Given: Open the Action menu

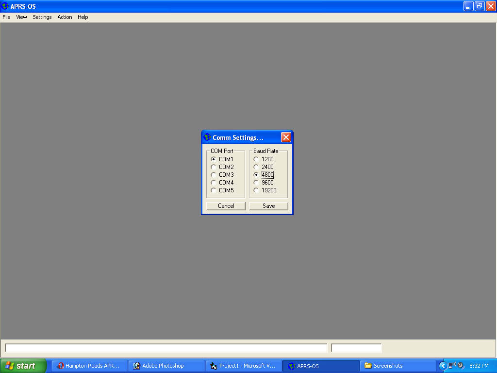Looking at the screenshot, I should click(x=65, y=17).
